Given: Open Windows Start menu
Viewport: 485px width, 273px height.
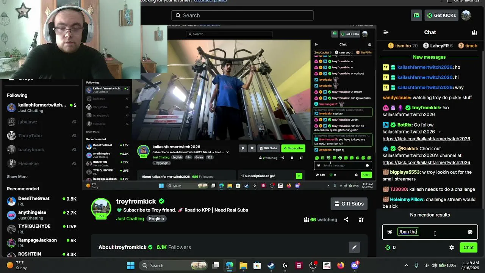Looking at the screenshot, I should tap(131, 265).
